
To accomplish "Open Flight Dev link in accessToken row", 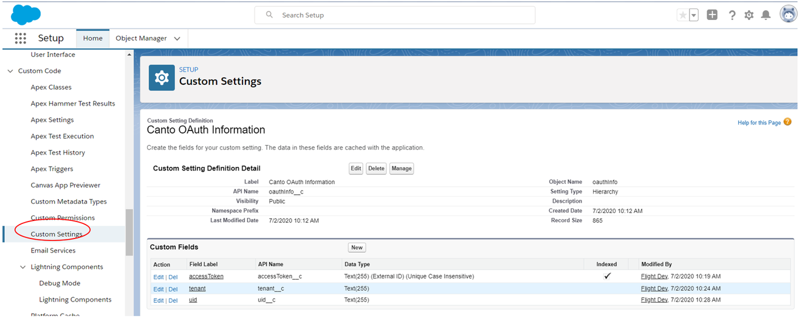I will click(x=654, y=276).
